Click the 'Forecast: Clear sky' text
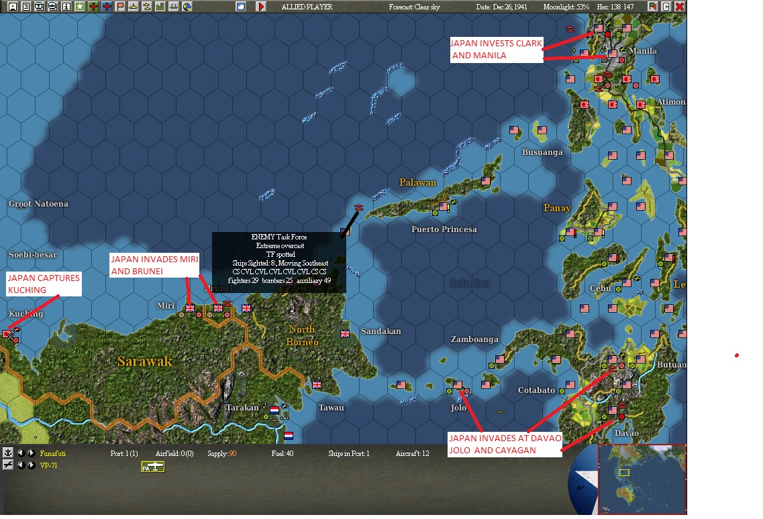 pyautogui.click(x=414, y=7)
